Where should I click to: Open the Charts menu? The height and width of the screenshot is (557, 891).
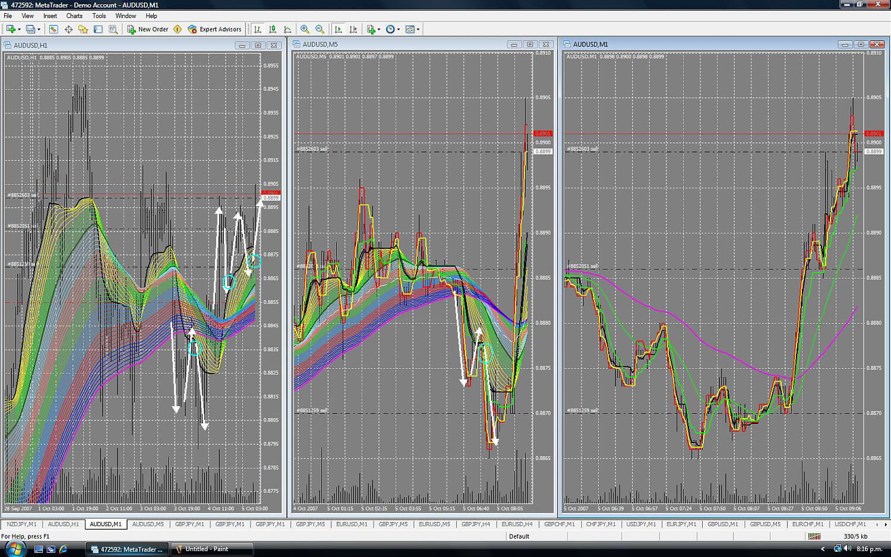[74, 16]
